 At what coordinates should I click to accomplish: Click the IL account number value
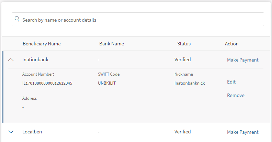(47, 83)
